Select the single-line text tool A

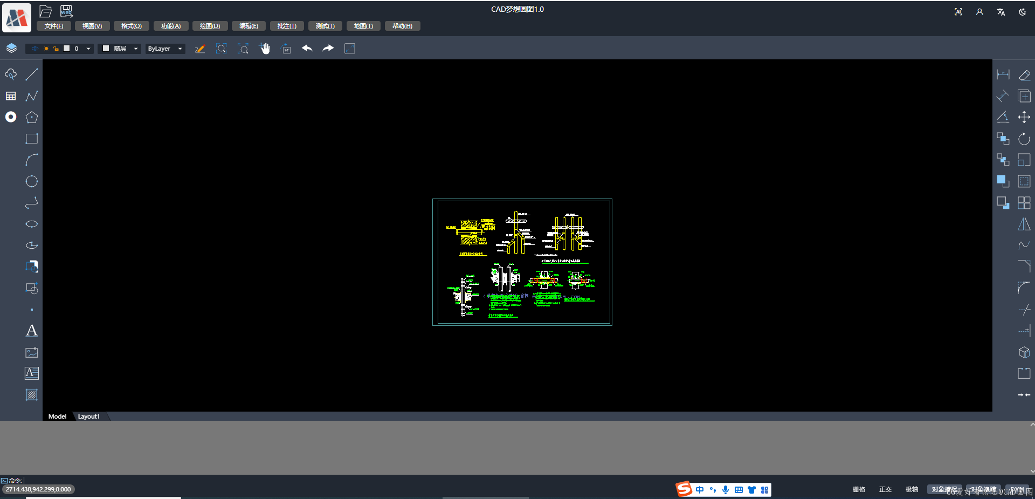pyautogui.click(x=32, y=331)
